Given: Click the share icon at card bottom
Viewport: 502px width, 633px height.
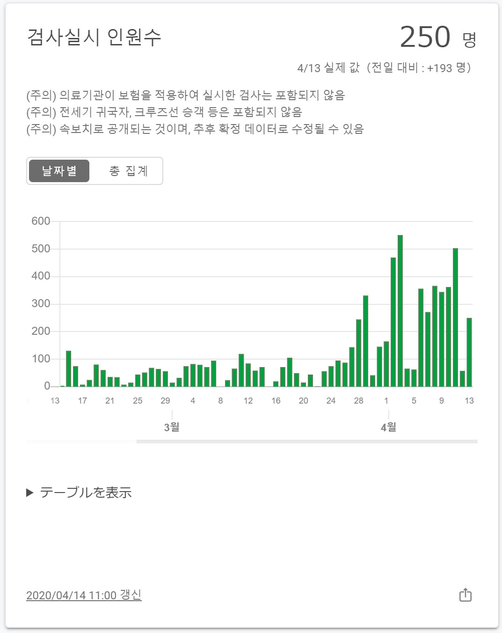Looking at the screenshot, I should click(465, 595).
